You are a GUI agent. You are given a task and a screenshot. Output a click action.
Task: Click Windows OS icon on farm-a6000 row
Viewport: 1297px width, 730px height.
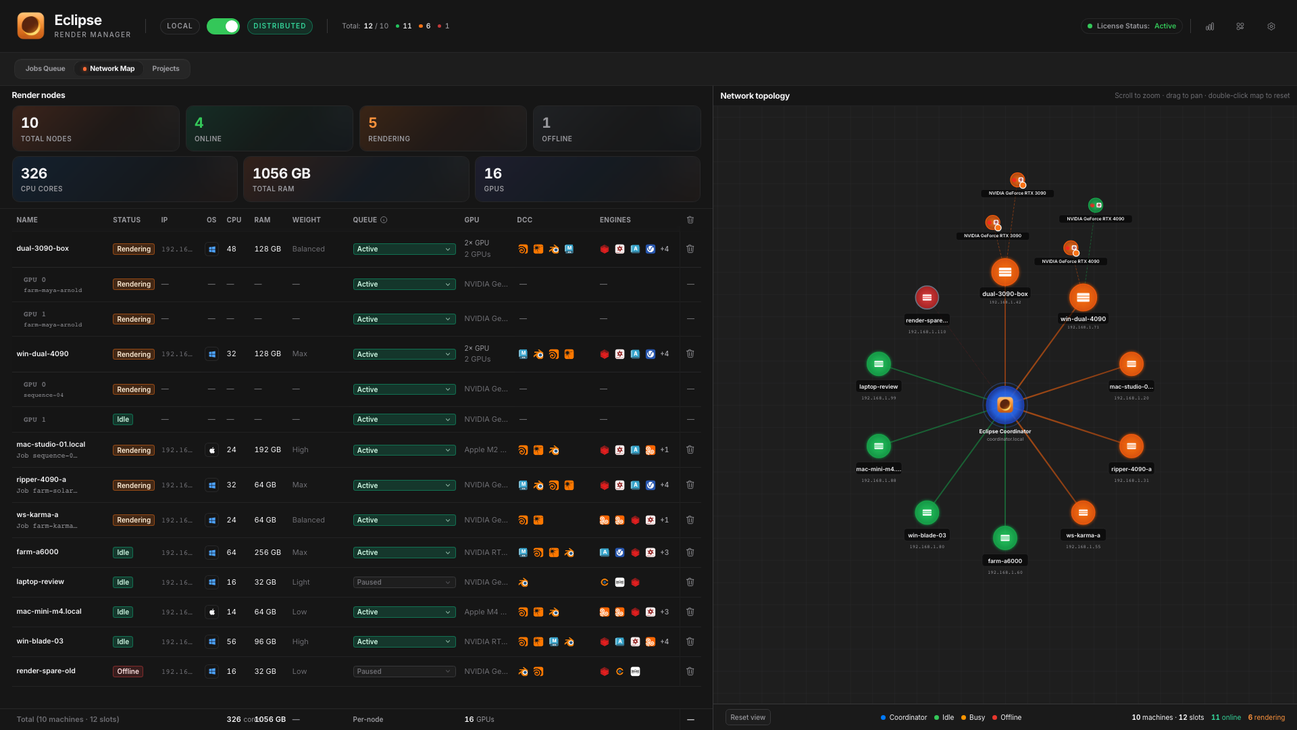(212, 552)
